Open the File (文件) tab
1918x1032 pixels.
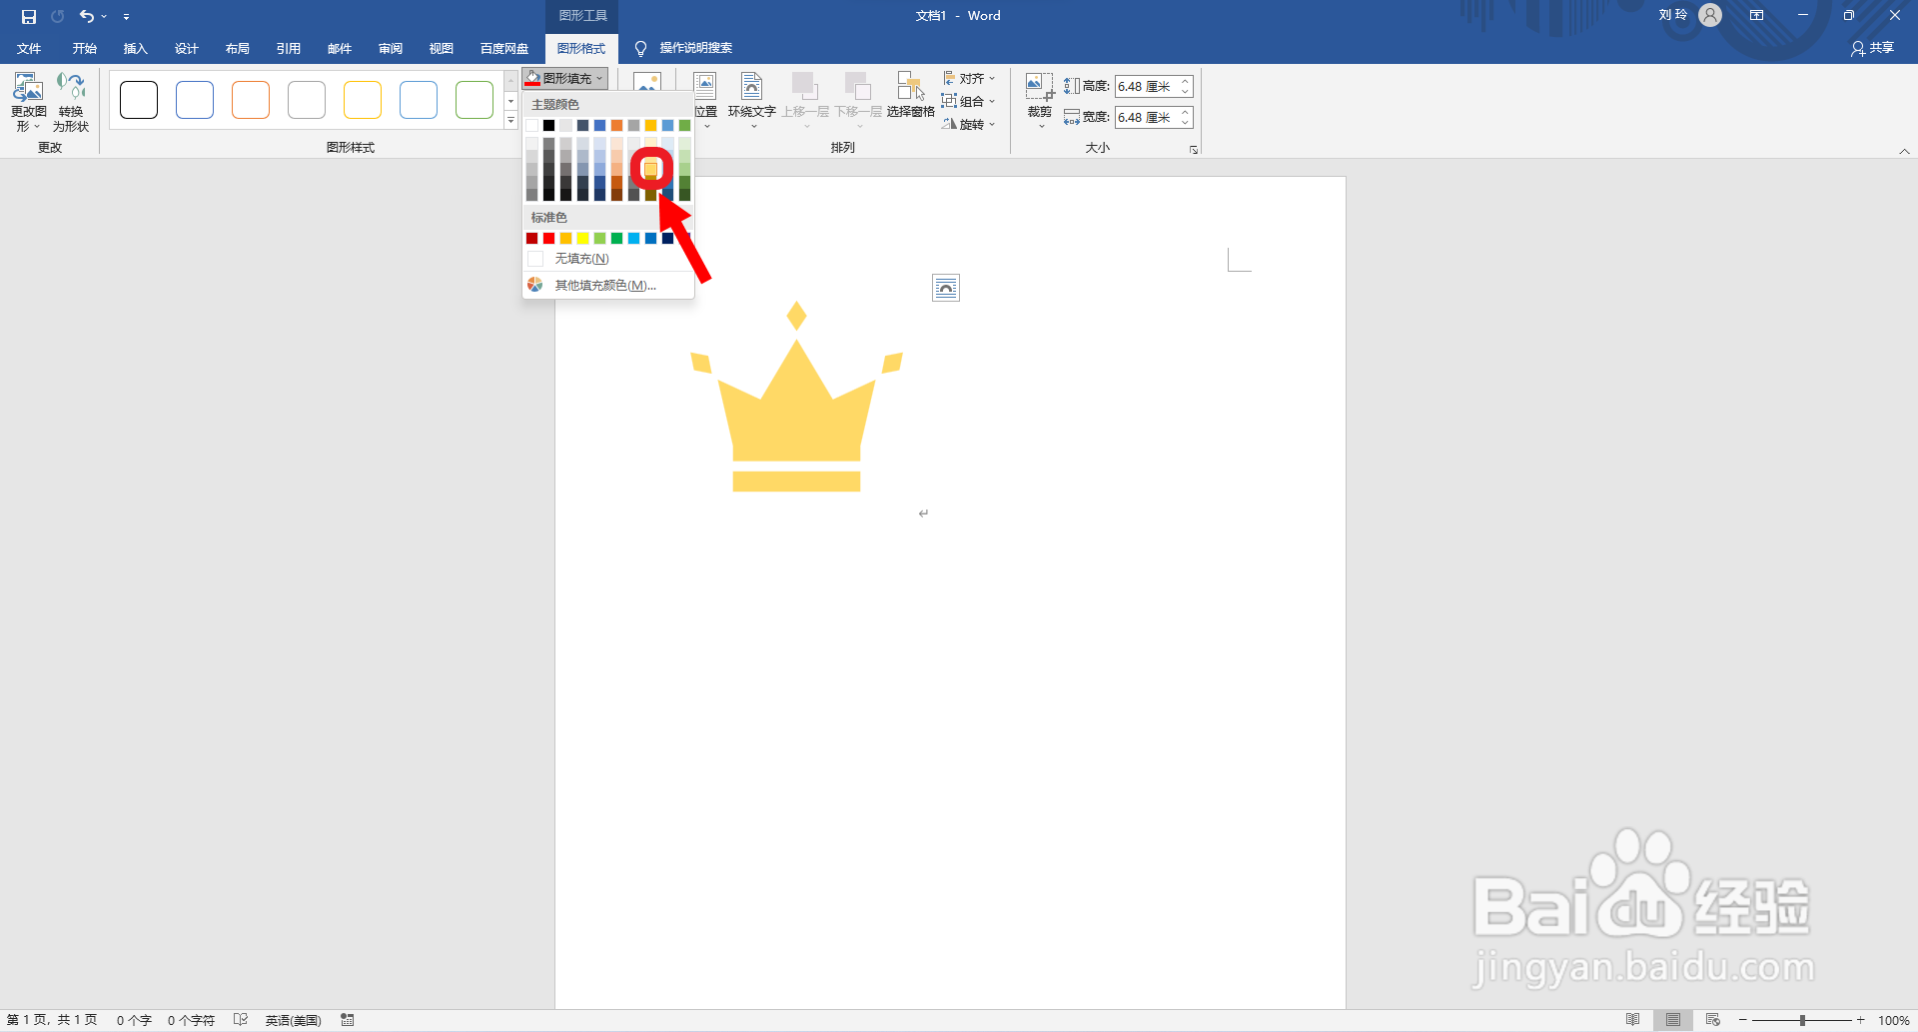tap(29, 48)
